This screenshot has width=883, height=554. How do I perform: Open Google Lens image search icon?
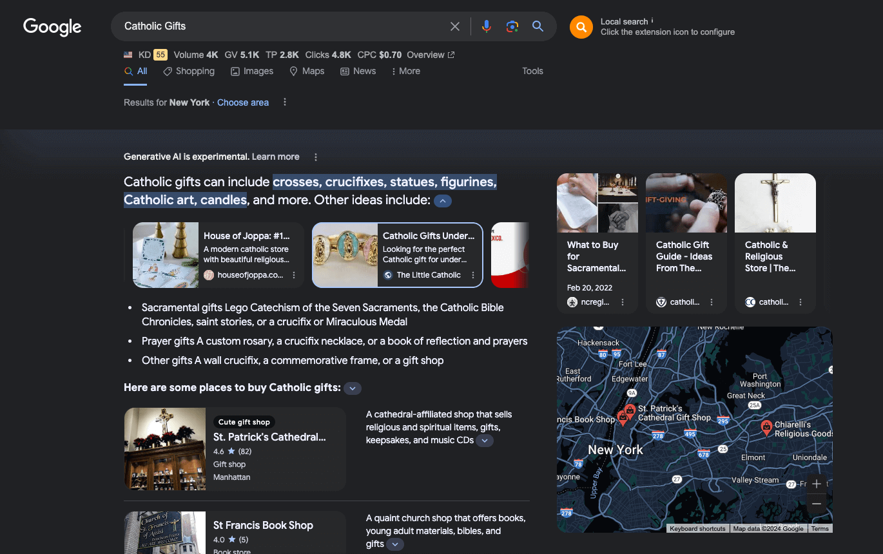pos(512,26)
